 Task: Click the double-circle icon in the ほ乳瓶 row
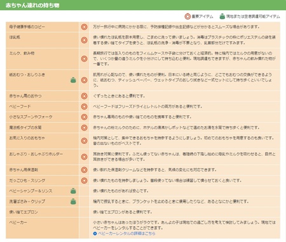84,40
